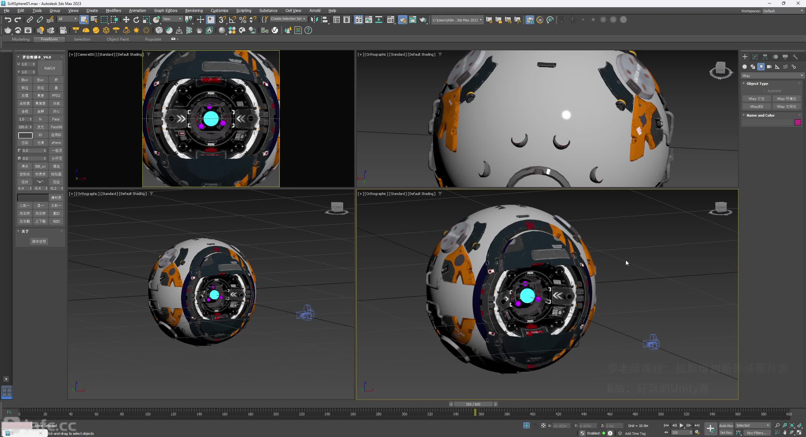Toggle the Spinner Snap button
806x437 pixels.
[x=253, y=20]
